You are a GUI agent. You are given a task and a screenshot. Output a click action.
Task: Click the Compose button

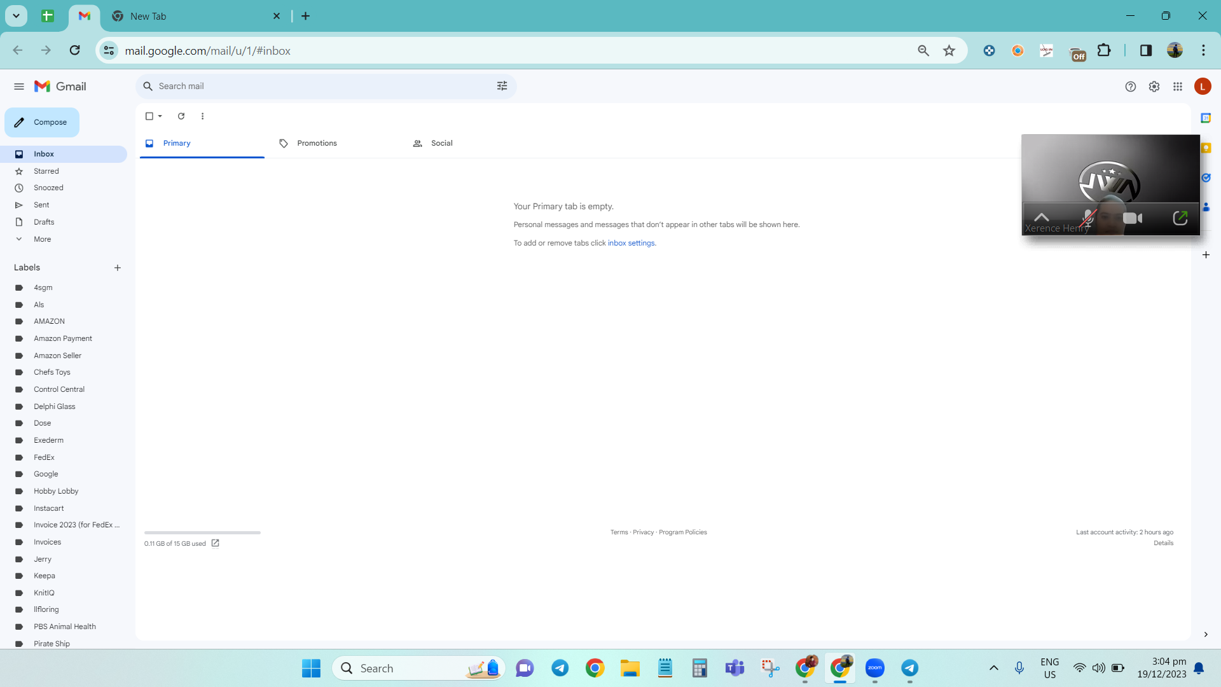[x=42, y=122]
